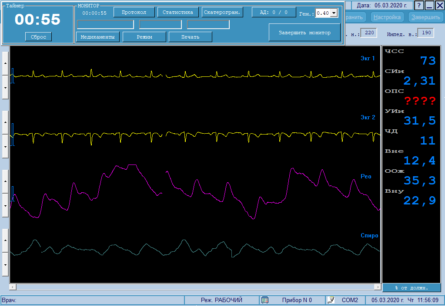Decrease Экг 2 trace scale down arrow
This screenshot has height=306, width=445.
click(5, 147)
